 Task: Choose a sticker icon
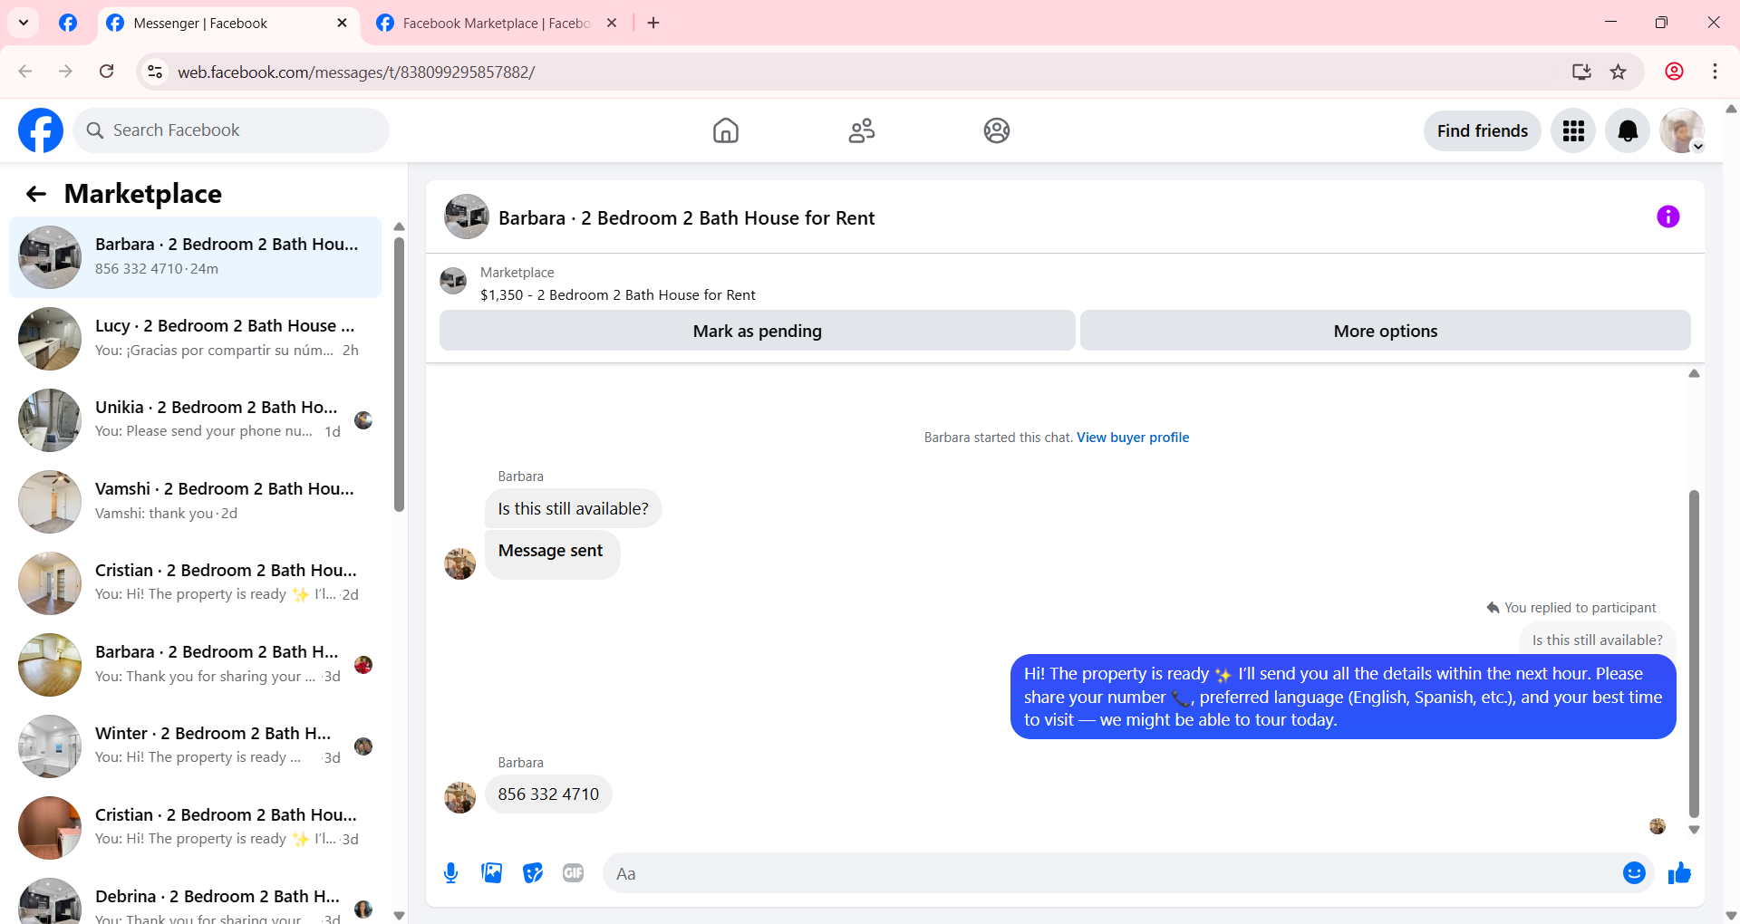(x=533, y=873)
